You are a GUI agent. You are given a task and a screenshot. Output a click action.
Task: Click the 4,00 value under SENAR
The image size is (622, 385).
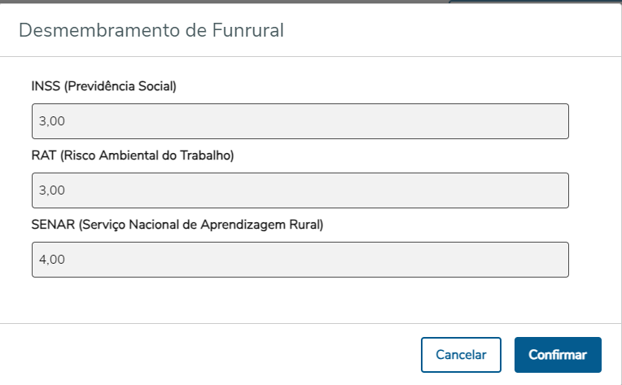[x=51, y=260]
